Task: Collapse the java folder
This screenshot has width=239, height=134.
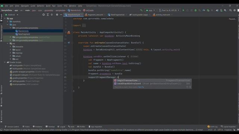Action: click(7, 25)
